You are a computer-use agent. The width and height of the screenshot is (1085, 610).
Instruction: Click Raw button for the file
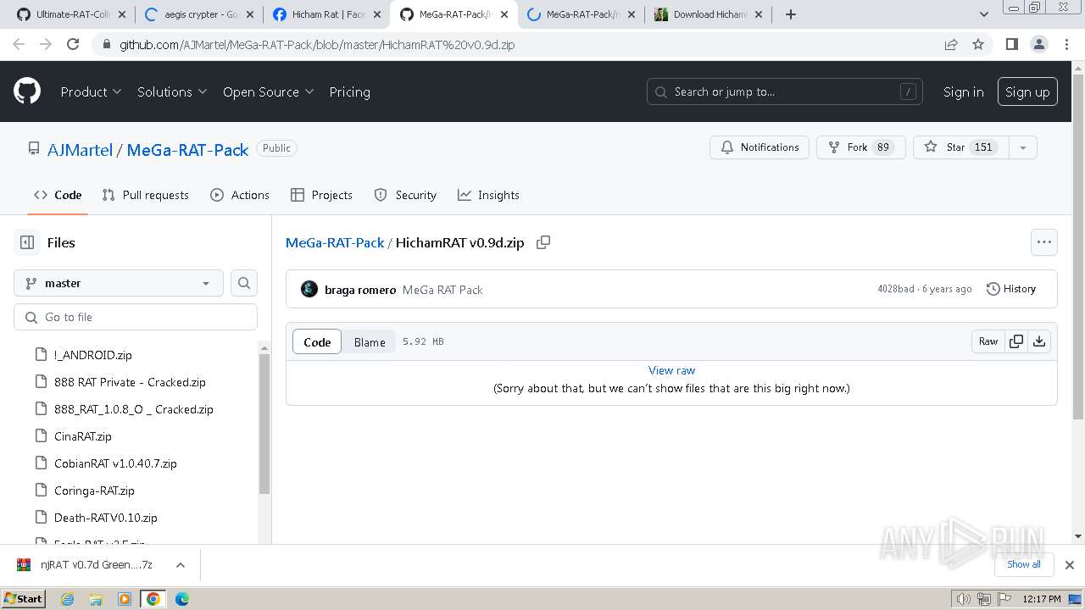click(988, 341)
